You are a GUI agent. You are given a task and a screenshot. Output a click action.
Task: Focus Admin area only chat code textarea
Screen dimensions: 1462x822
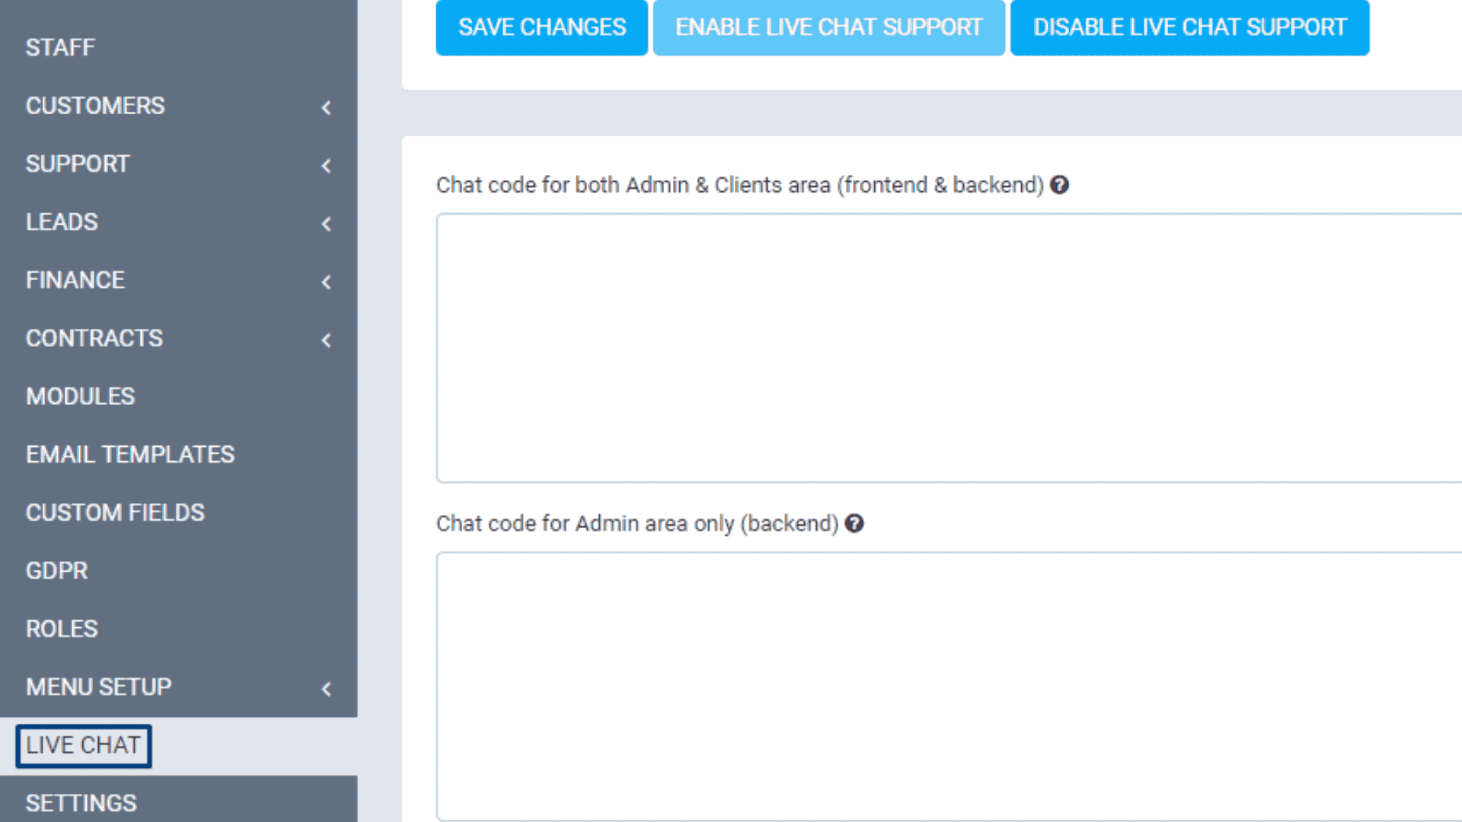pyautogui.click(x=949, y=687)
